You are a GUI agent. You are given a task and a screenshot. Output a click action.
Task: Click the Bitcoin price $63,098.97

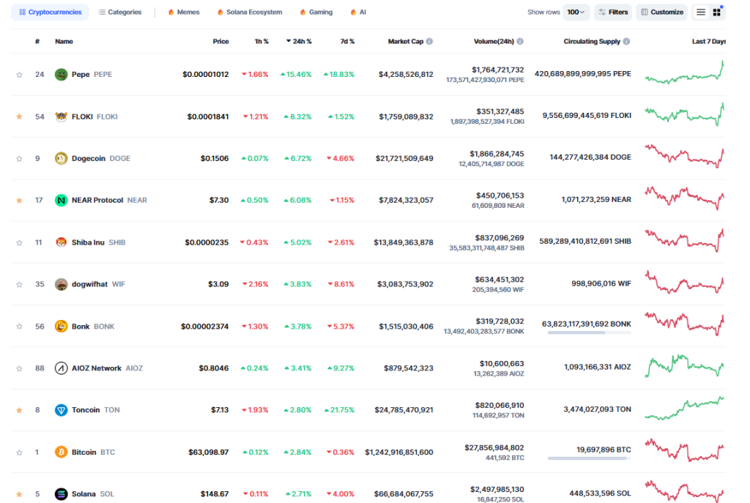pyautogui.click(x=209, y=452)
